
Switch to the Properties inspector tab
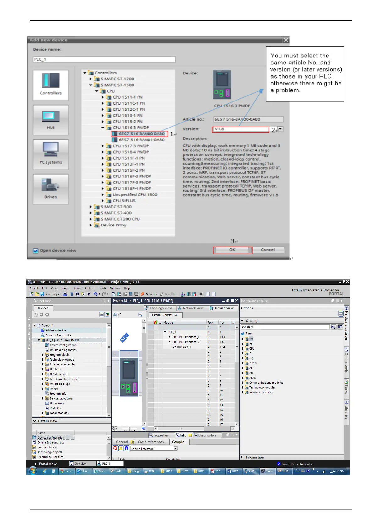point(159,435)
